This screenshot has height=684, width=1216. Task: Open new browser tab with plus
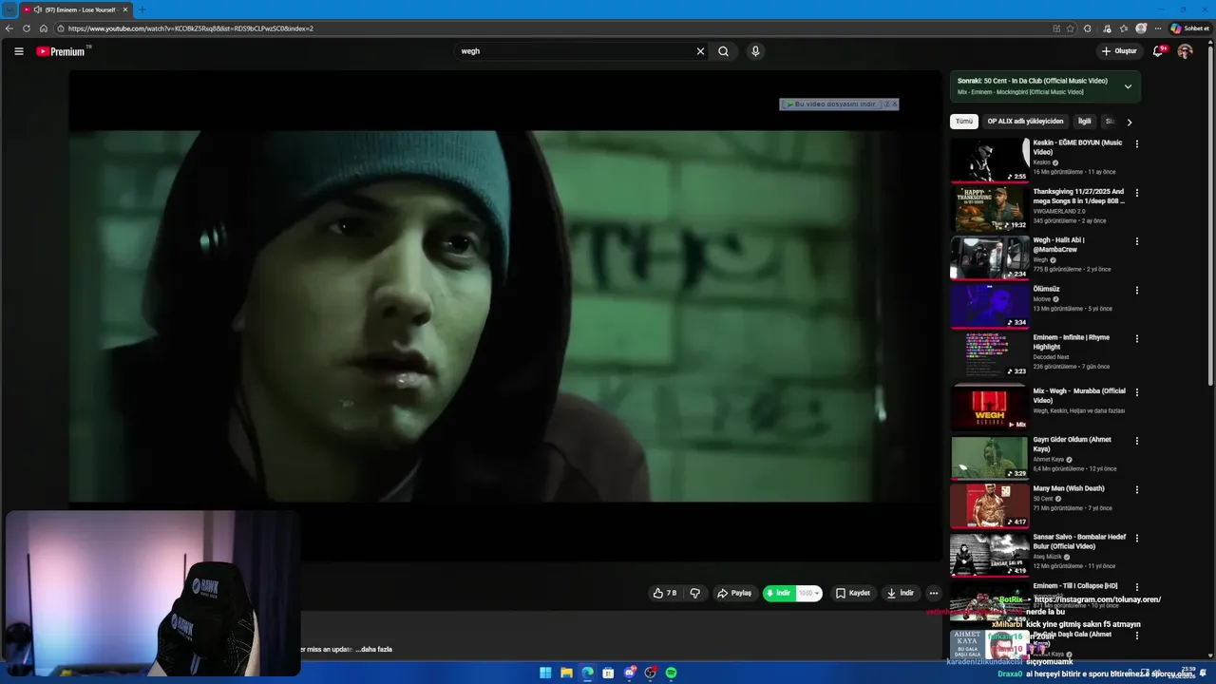point(142,9)
